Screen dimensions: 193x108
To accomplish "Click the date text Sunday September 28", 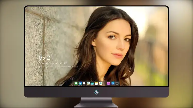I will [53, 63].
